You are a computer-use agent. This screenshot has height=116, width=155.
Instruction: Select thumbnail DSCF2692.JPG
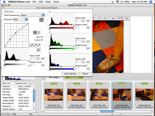coord(54,95)
